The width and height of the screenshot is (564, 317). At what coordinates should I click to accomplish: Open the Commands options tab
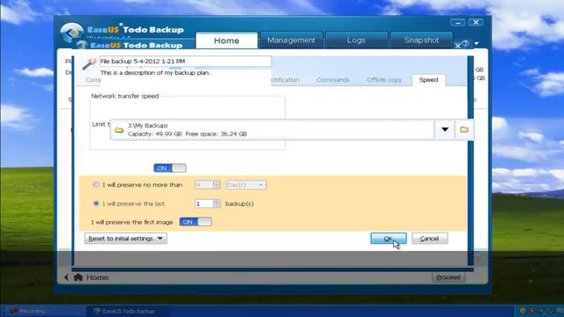[x=333, y=80]
